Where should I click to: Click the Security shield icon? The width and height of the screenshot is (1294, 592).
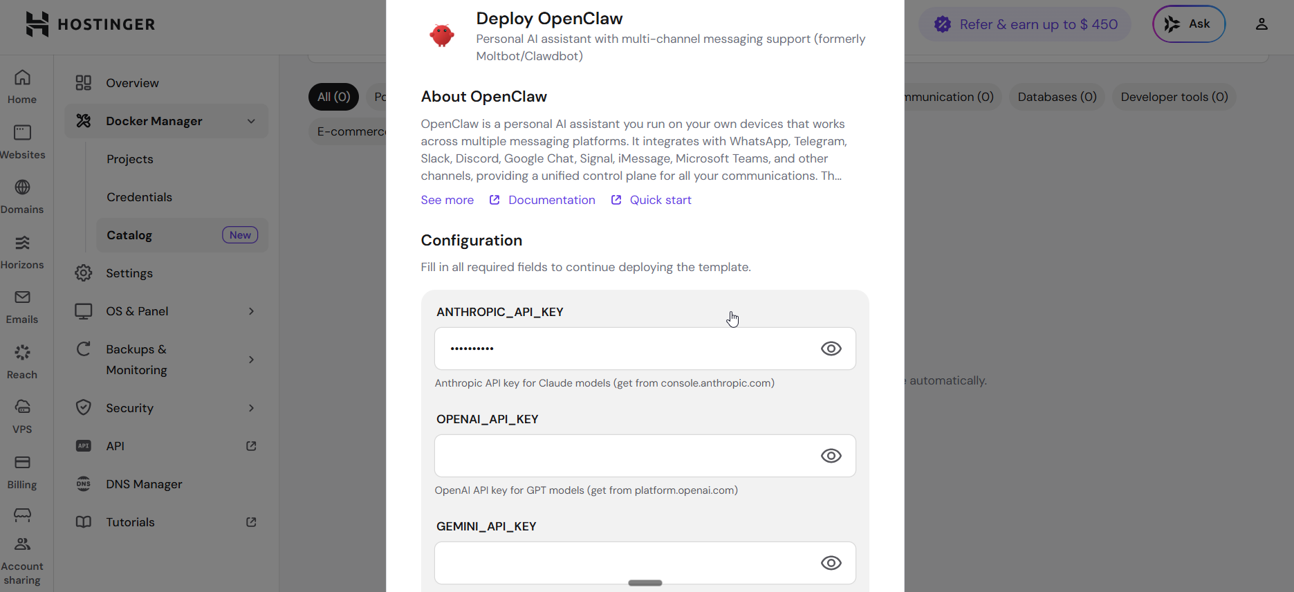click(x=84, y=408)
